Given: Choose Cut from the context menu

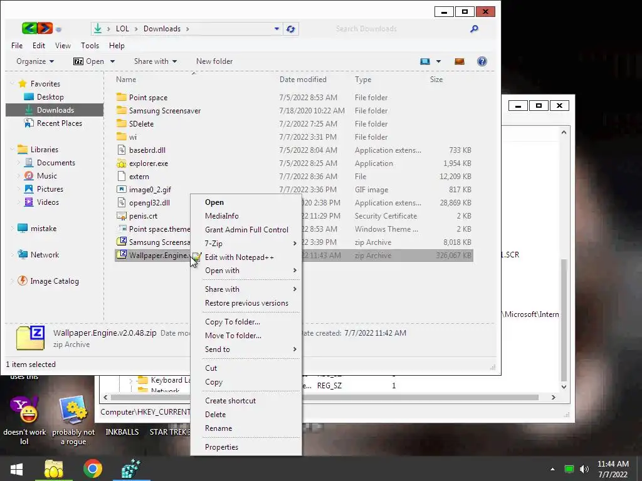Looking at the screenshot, I should [x=211, y=368].
